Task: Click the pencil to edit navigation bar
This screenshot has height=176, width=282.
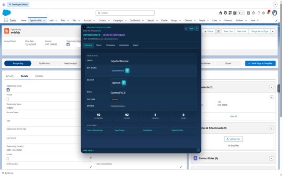Action: [276, 21]
